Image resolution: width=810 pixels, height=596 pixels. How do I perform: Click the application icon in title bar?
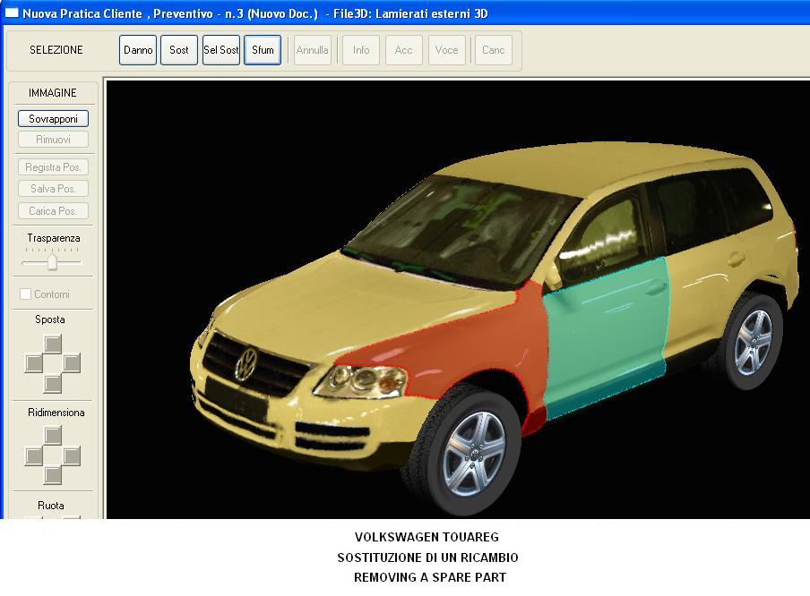click(x=12, y=13)
